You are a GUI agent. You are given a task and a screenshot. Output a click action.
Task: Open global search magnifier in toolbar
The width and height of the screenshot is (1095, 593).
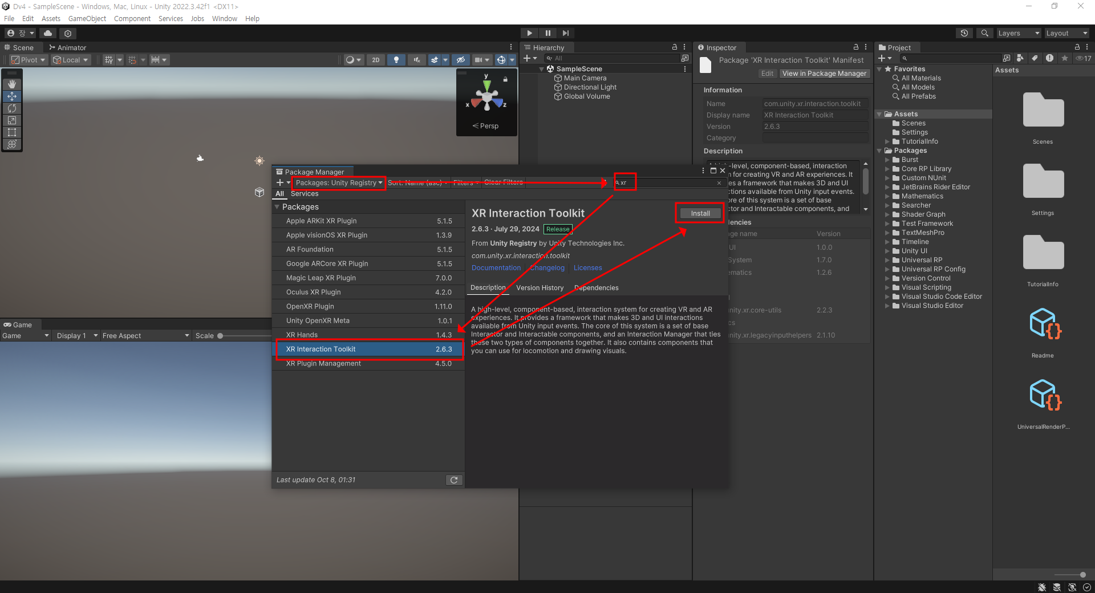[984, 33]
